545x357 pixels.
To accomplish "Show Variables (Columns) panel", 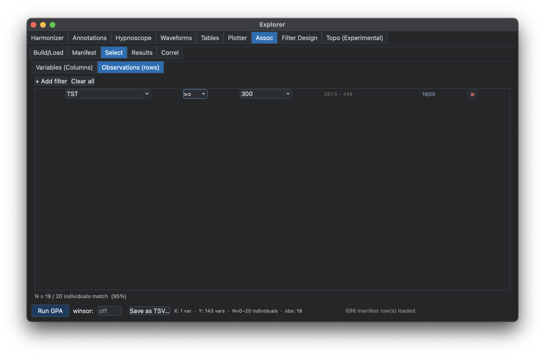I will (x=64, y=67).
